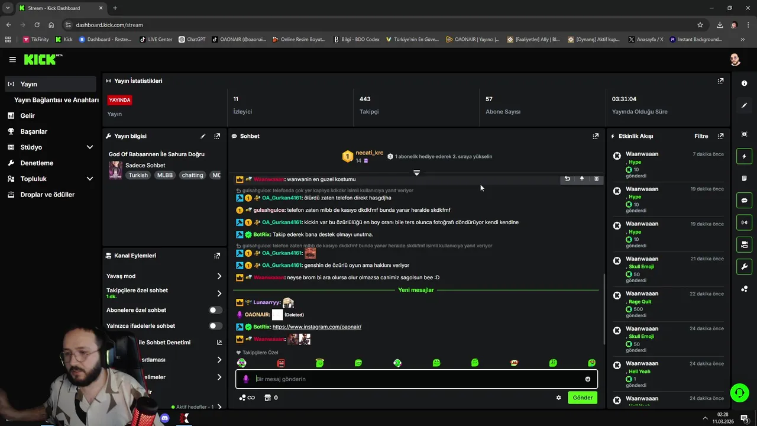The width and height of the screenshot is (757, 426).
Task: Pop out the Yayın İstatistikleri panel
Action: pos(720,81)
